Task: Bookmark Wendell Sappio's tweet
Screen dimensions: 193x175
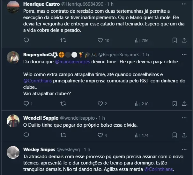Action: (x=174, y=135)
